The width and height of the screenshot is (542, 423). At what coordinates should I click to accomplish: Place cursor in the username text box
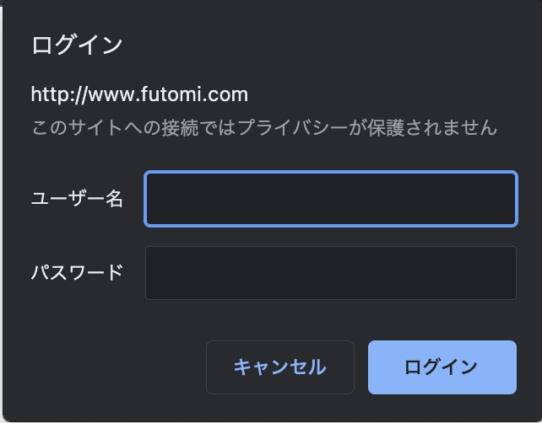[x=331, y=199]
